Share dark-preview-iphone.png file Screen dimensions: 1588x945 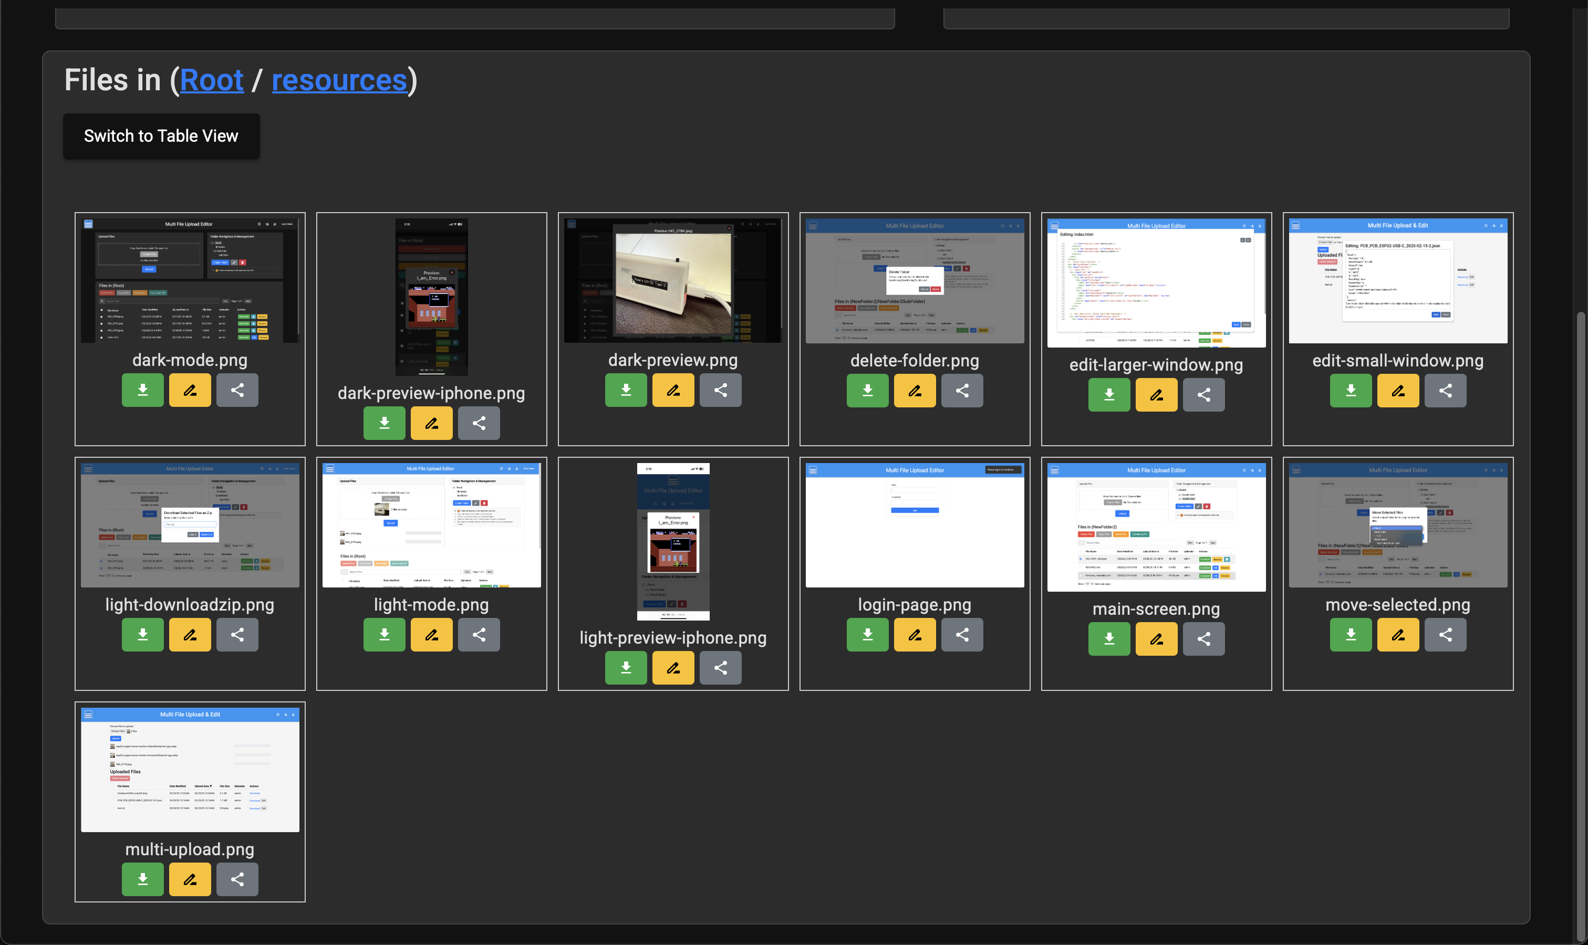[479, 423]
